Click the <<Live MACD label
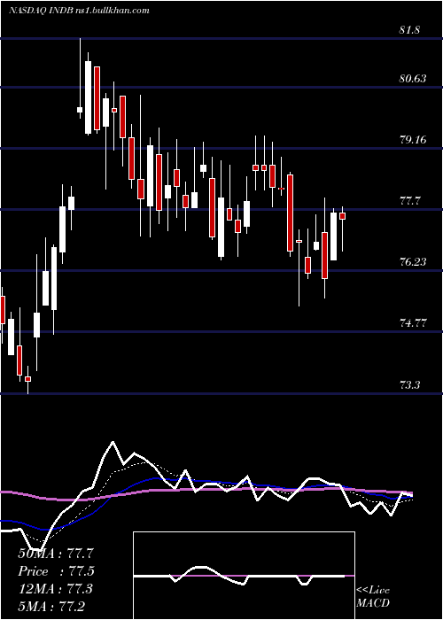Viewport: 443px width, 620px height. click(x=373, y=596)
